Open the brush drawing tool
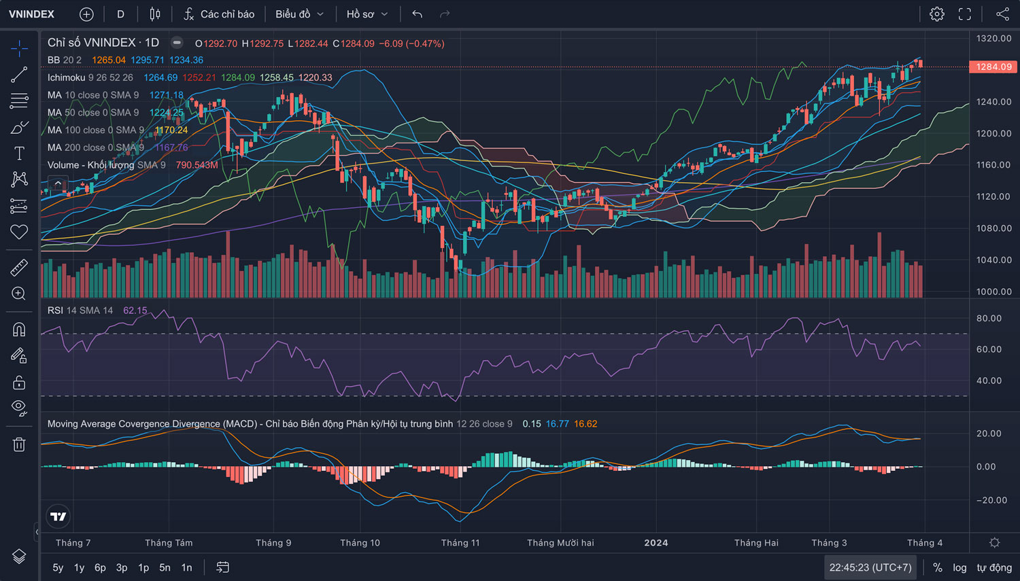The width and height of the screenshot is (1020, 581). (19, 127)
